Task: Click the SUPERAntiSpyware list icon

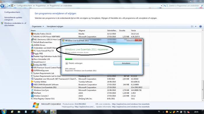Action: pyautogui.click(x=32, y=71)
